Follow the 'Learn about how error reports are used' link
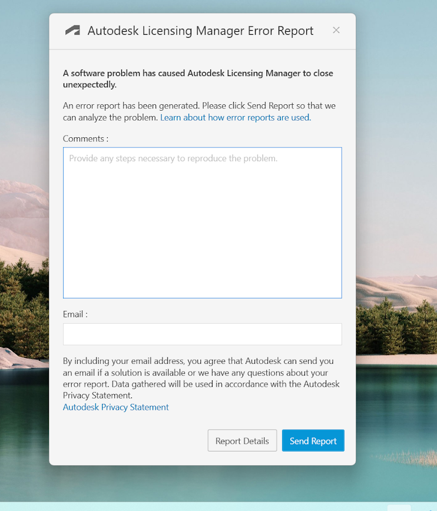 click(235, 118)
